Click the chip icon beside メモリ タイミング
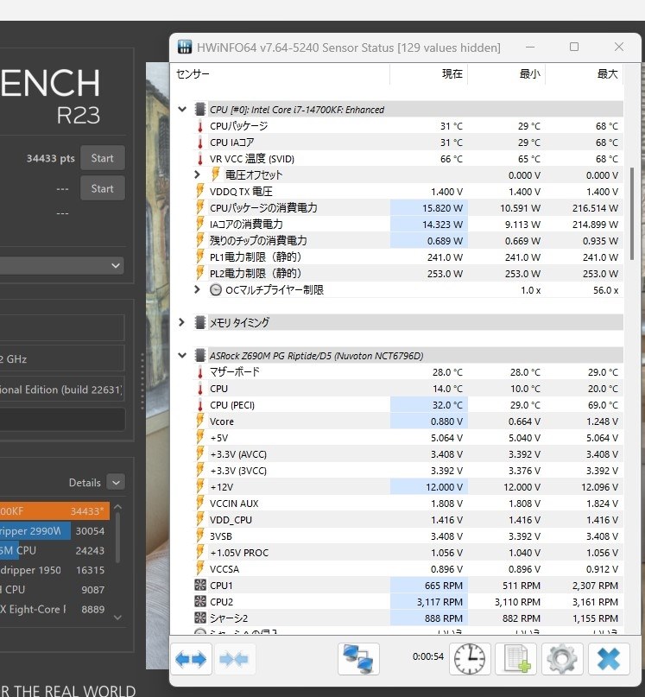This screenshot has width=645, height=697. (200, 322)
